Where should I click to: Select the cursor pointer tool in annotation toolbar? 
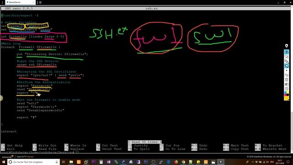tap(287, 57)
